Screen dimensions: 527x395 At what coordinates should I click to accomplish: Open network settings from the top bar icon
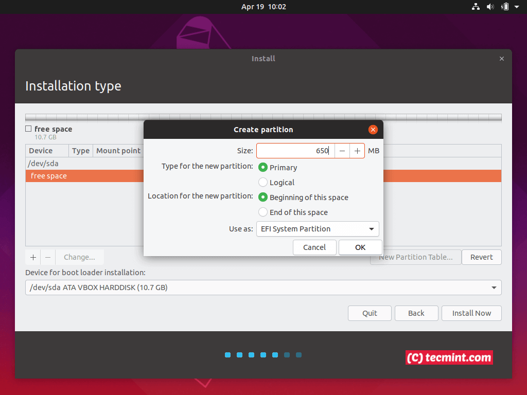click(x=476, y=7)
